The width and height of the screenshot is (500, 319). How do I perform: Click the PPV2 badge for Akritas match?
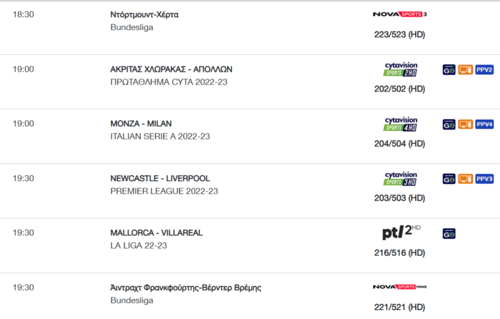[484, 70]
